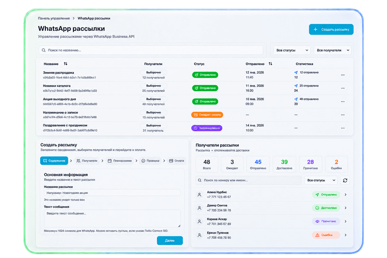The image size is (387, 258).
Task: Click the 48 Всего stat card
Action: (x=207, y=164)
